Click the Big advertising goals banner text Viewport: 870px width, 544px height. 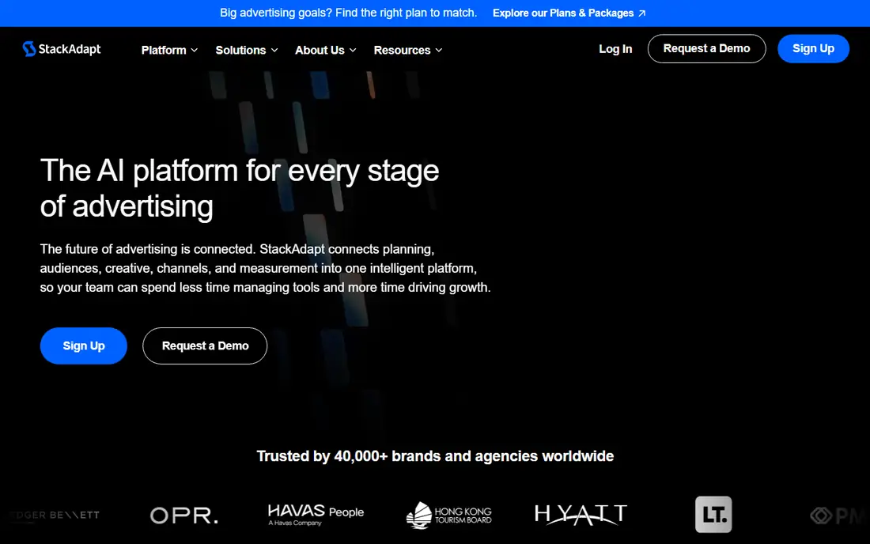[349, 13]
